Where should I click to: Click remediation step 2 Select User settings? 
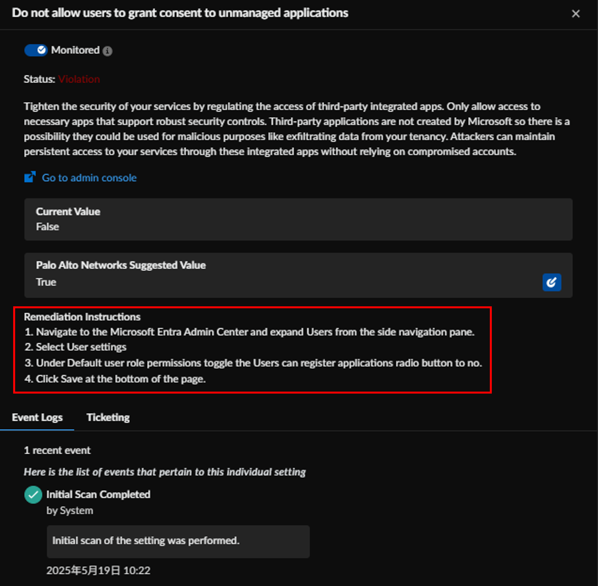[75, 347]
